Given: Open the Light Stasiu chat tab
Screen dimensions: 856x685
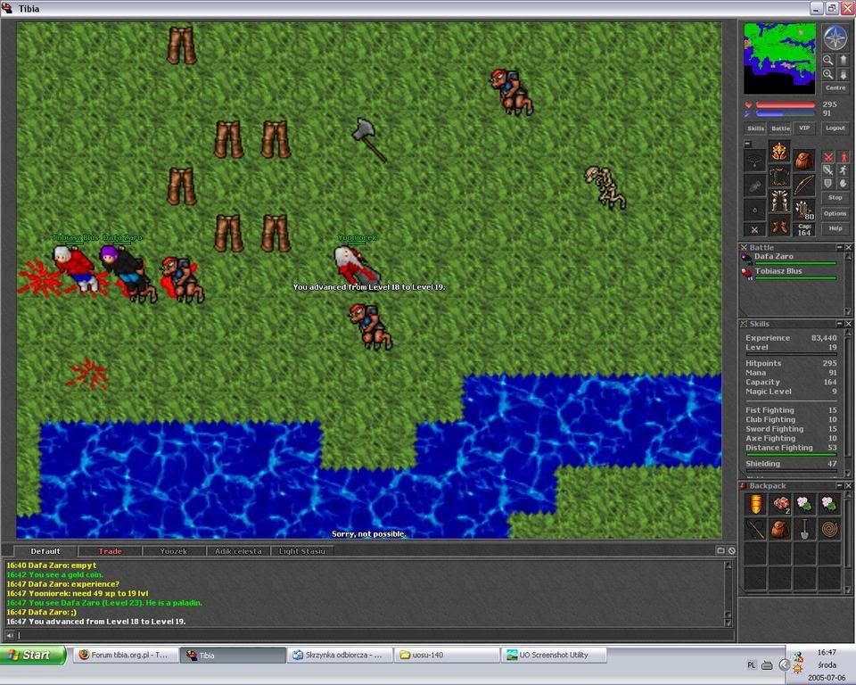Looking at the screenshot, I should (x=302, y=551).
